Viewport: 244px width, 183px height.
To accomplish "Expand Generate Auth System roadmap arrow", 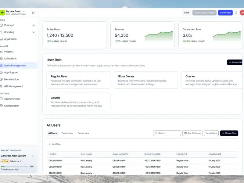I will (x=33, y=156).
